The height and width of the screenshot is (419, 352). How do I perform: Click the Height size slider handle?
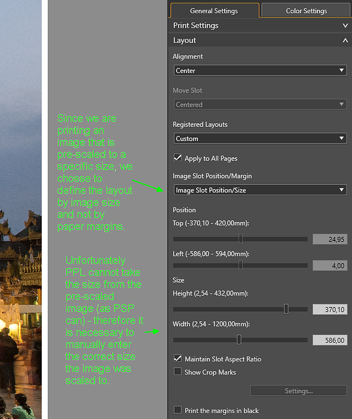point(286,309)
